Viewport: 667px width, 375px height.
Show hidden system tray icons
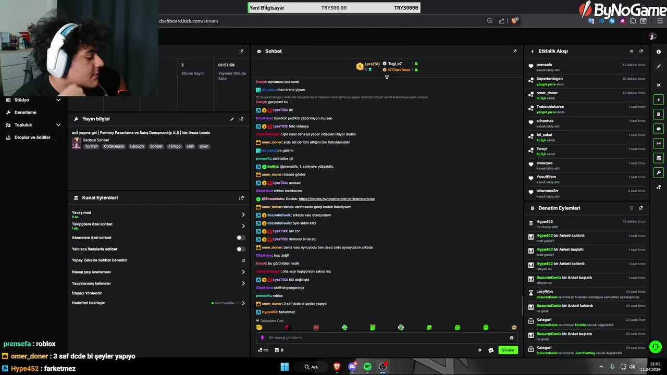[x=601, y=367]
